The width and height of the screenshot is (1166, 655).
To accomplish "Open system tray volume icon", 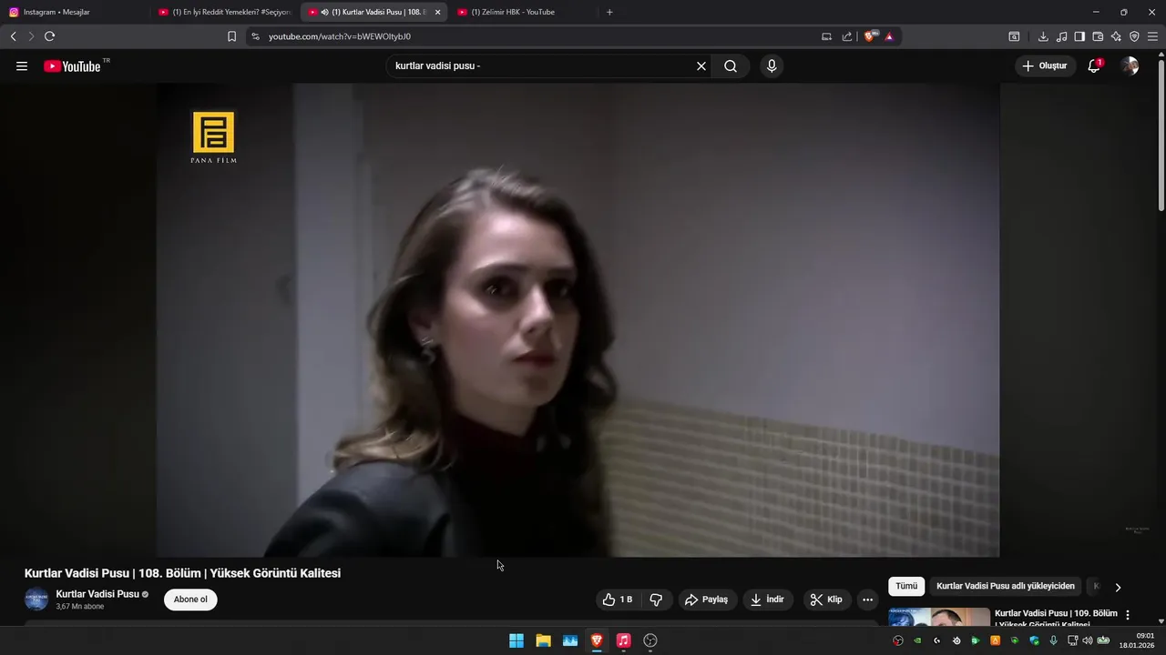I will [x=1087, y=640].
